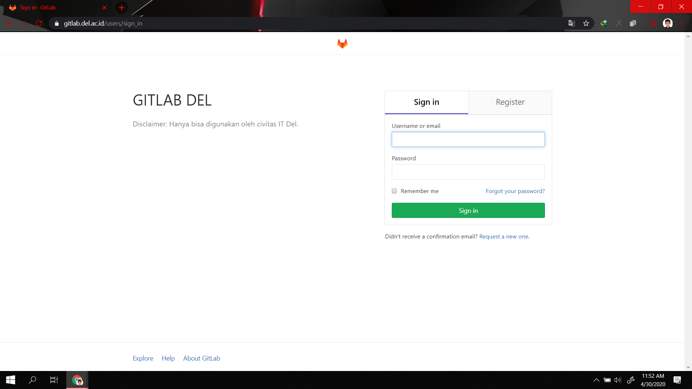Bookmark this page using the star icon
This screenshot has width=692, height=389.
pos(586,23)
